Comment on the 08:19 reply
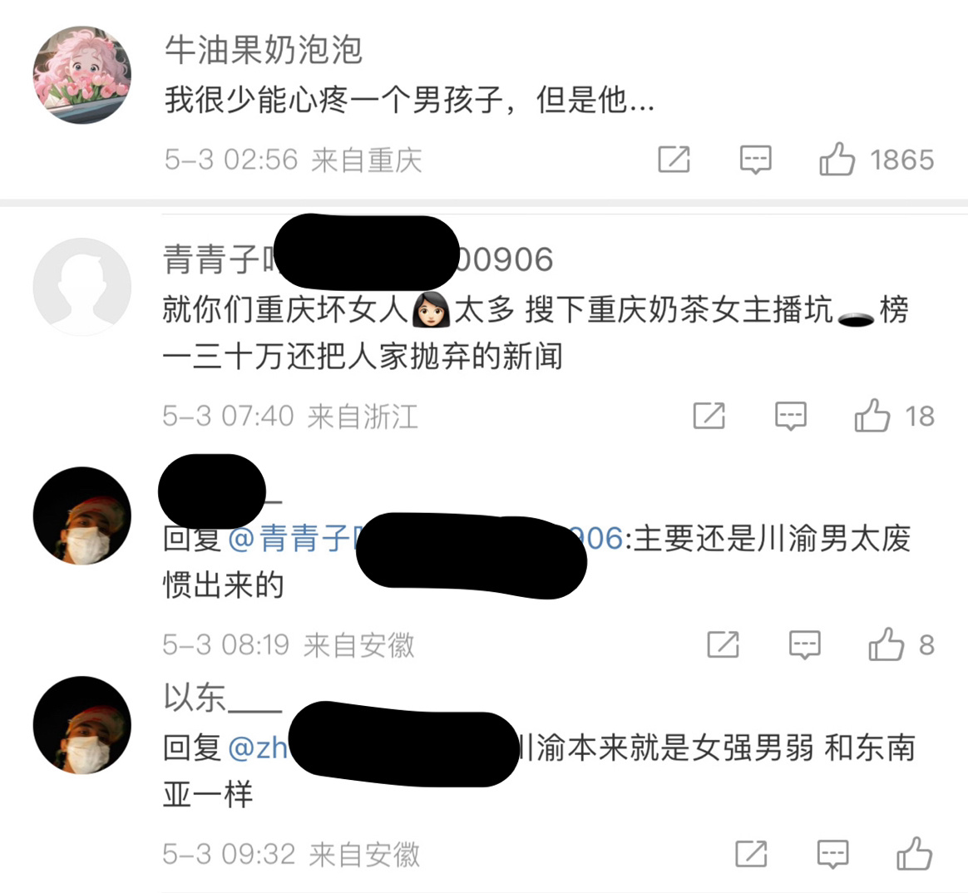 pyautogui.click(x=805, y=645)
